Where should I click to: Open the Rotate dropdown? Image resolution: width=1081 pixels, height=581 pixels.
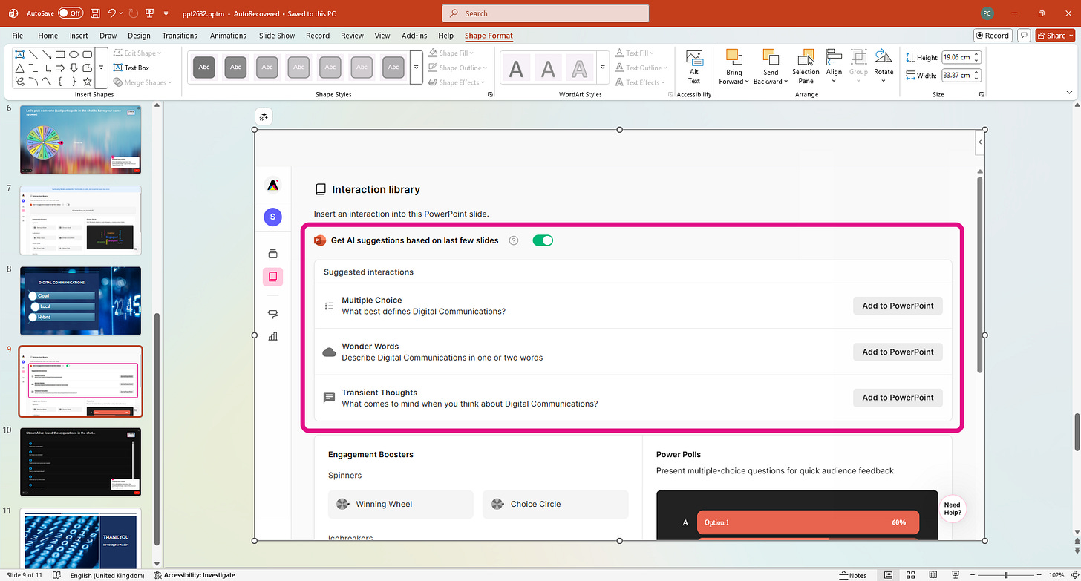(x=884, y=68)
